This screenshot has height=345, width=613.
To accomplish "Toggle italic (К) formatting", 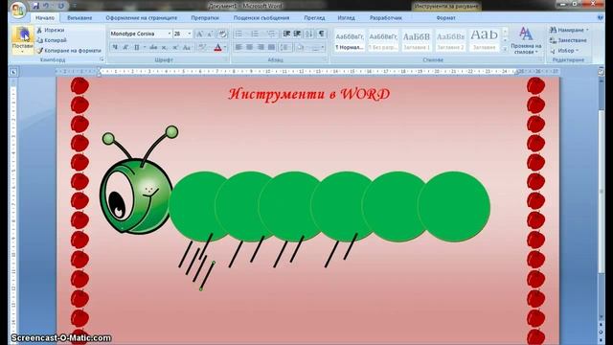I will [x=125, y=47].
